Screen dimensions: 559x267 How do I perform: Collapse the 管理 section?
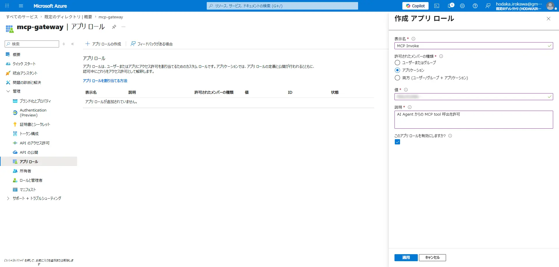pyautogui.click(x=8, y=91)
